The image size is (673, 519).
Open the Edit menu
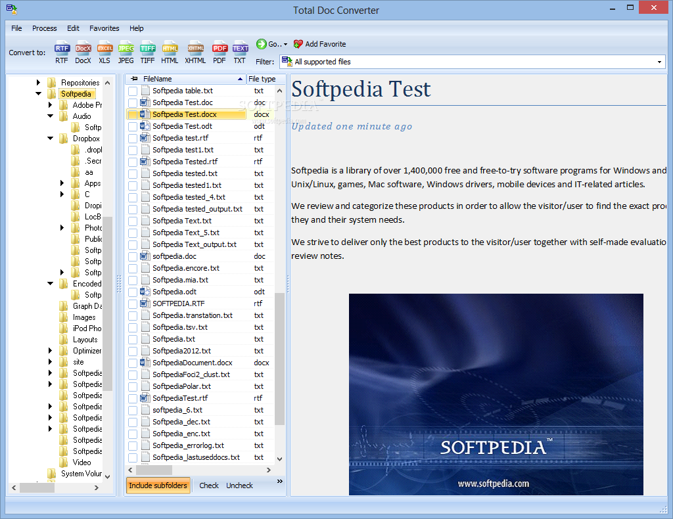(x=73, y=28)
